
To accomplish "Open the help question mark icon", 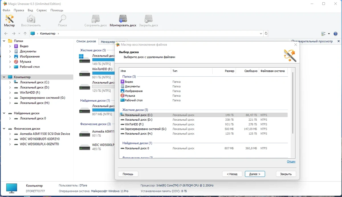I will (335, 33).
